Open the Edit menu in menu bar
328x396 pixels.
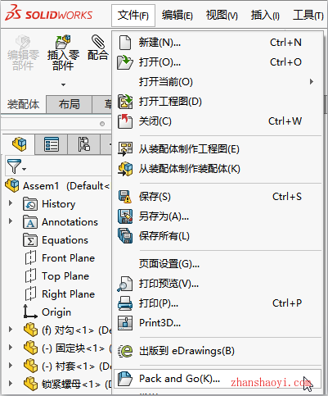(177, 16)
